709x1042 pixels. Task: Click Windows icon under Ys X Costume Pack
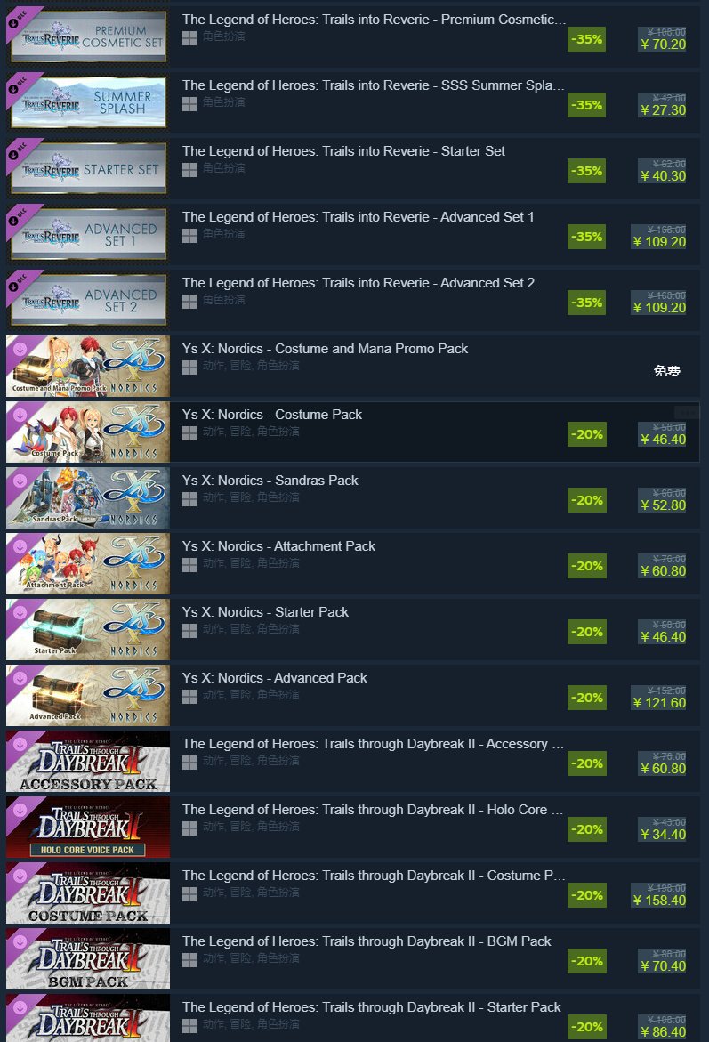pyautogui.click(x=189, y=433)
